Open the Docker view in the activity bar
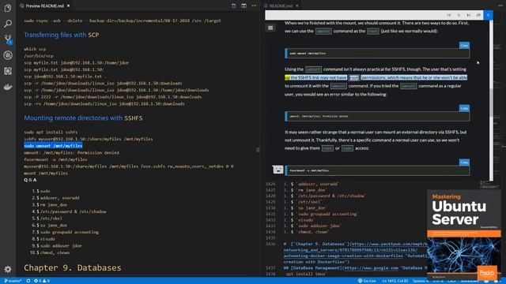Image resolution: width=506 pixels, height=284 pixels. point(8,87)
